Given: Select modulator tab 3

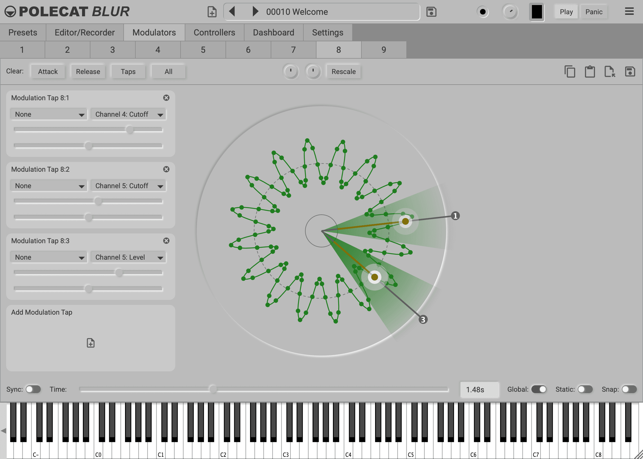Looking at the screenshot, I should pyautogui.click(x=112, y=50).
